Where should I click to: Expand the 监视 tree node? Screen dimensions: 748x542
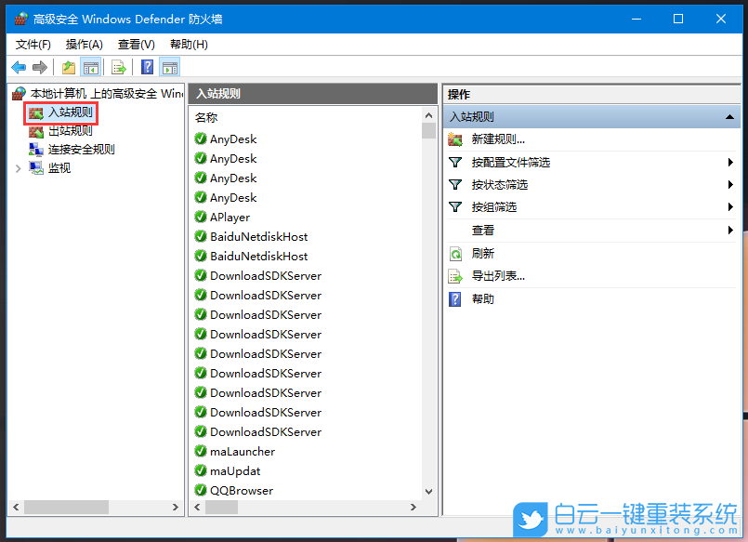17,168
